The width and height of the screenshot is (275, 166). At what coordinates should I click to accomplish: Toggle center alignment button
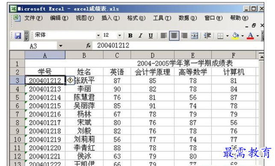(x=174, y=36)
